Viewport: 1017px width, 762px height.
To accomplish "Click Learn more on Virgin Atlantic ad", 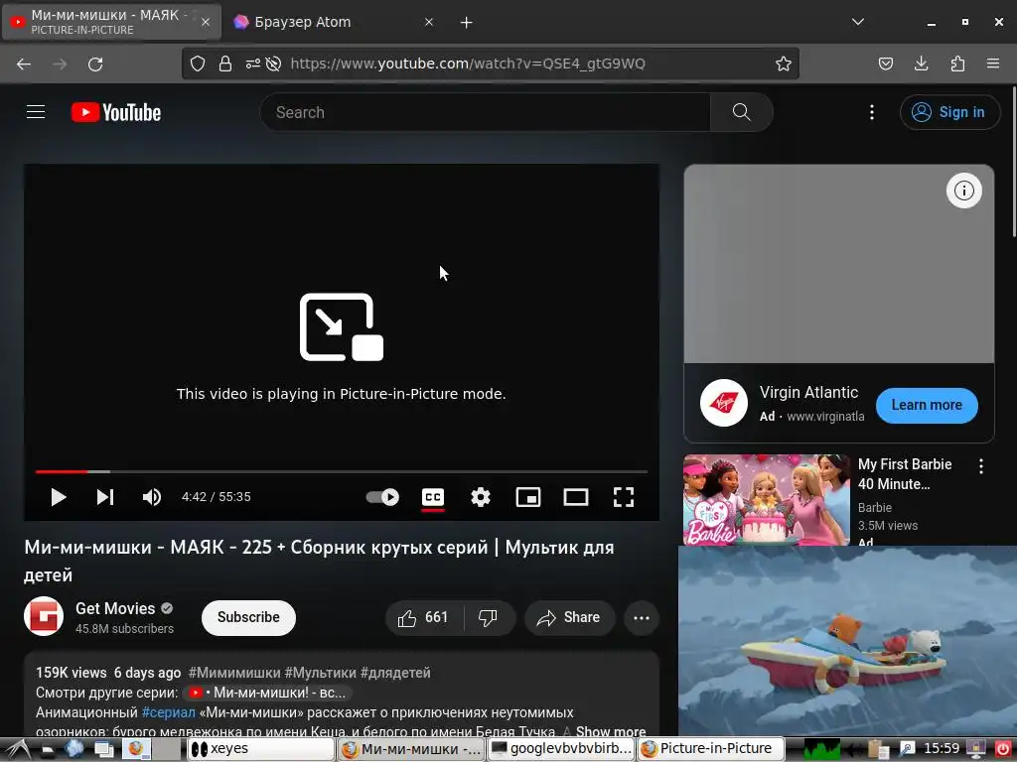I will click(x=927, y=405).
